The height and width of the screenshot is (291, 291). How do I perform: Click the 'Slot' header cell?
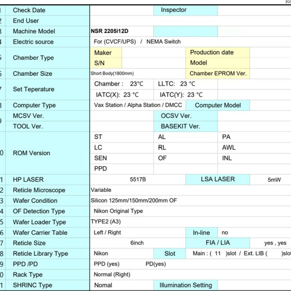point(170,254)
